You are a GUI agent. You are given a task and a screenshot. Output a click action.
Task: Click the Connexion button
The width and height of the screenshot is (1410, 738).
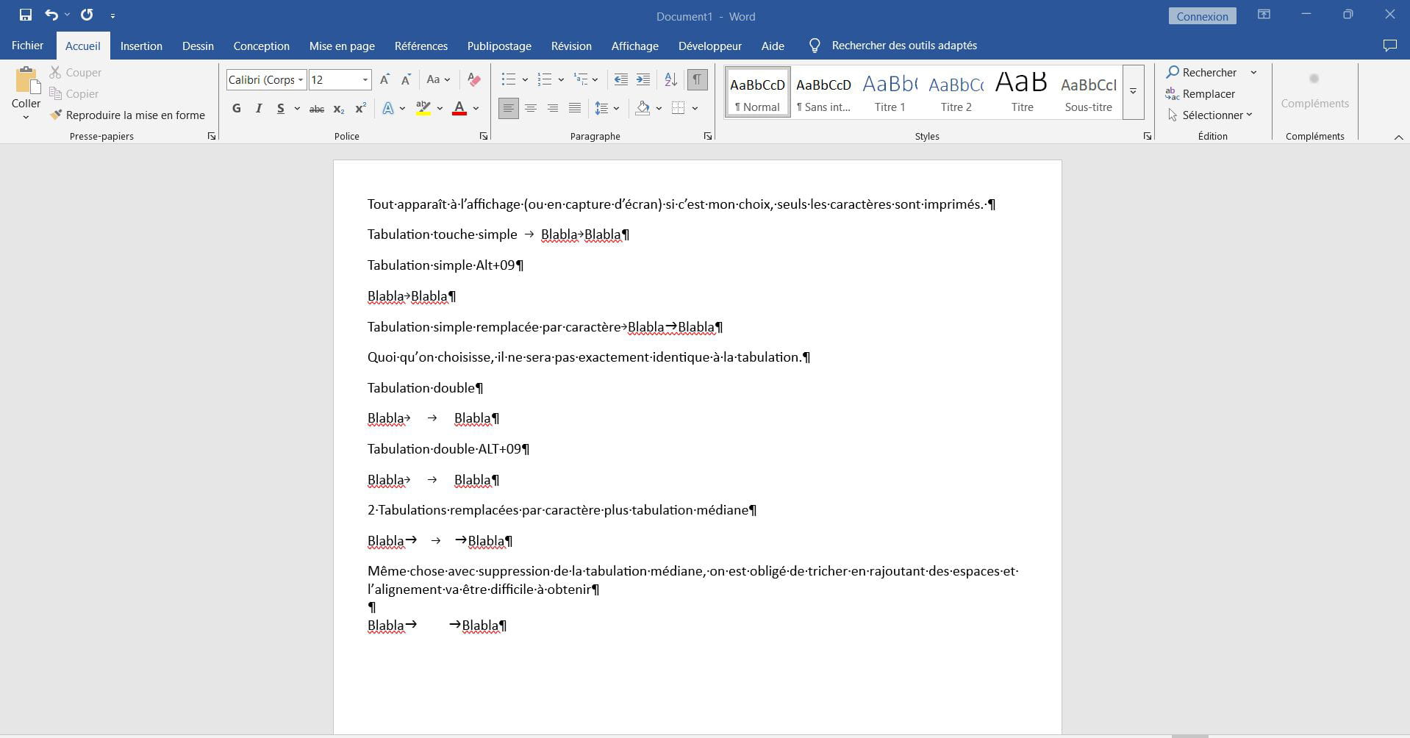tap(1202, 16)
